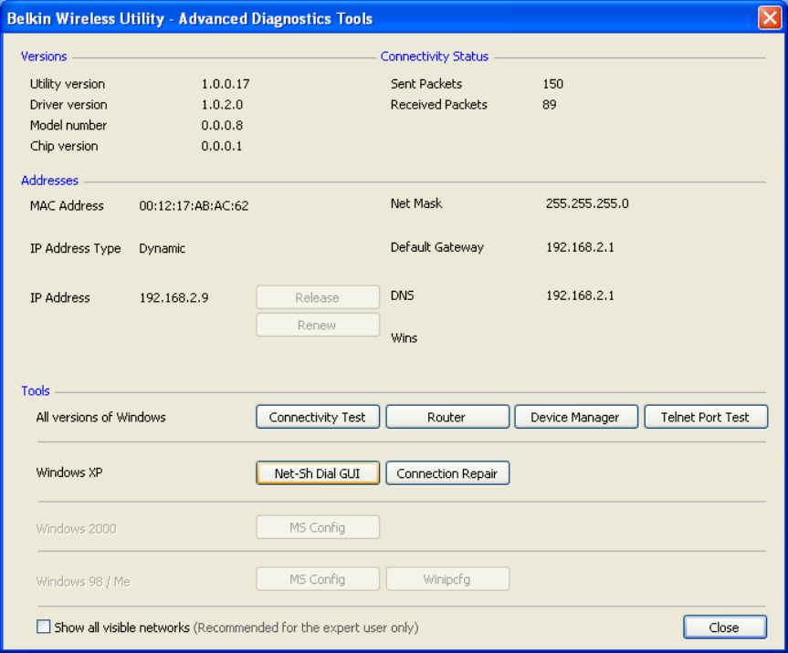Image resolution: width=788 pixels, height=653 pixels.
Task: Click the Show all visible networks label
Action: [x=122, y=627]
